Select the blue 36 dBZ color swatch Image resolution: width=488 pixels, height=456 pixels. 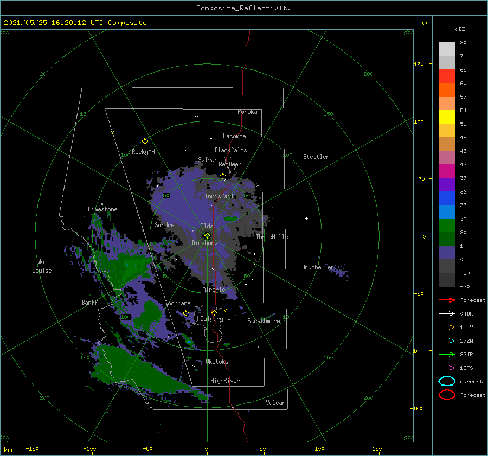pos(447,198)
